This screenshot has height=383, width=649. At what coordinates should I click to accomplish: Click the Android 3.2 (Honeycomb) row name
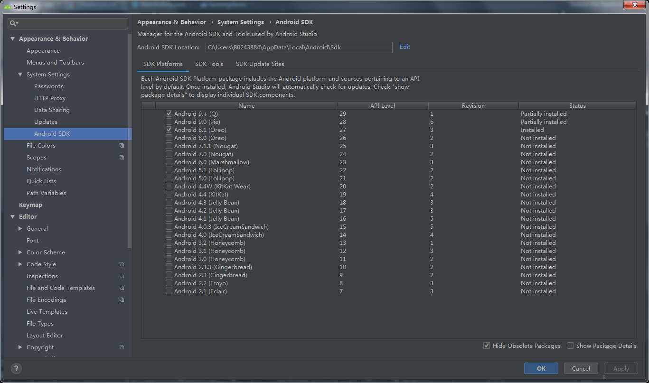[210, 243]
